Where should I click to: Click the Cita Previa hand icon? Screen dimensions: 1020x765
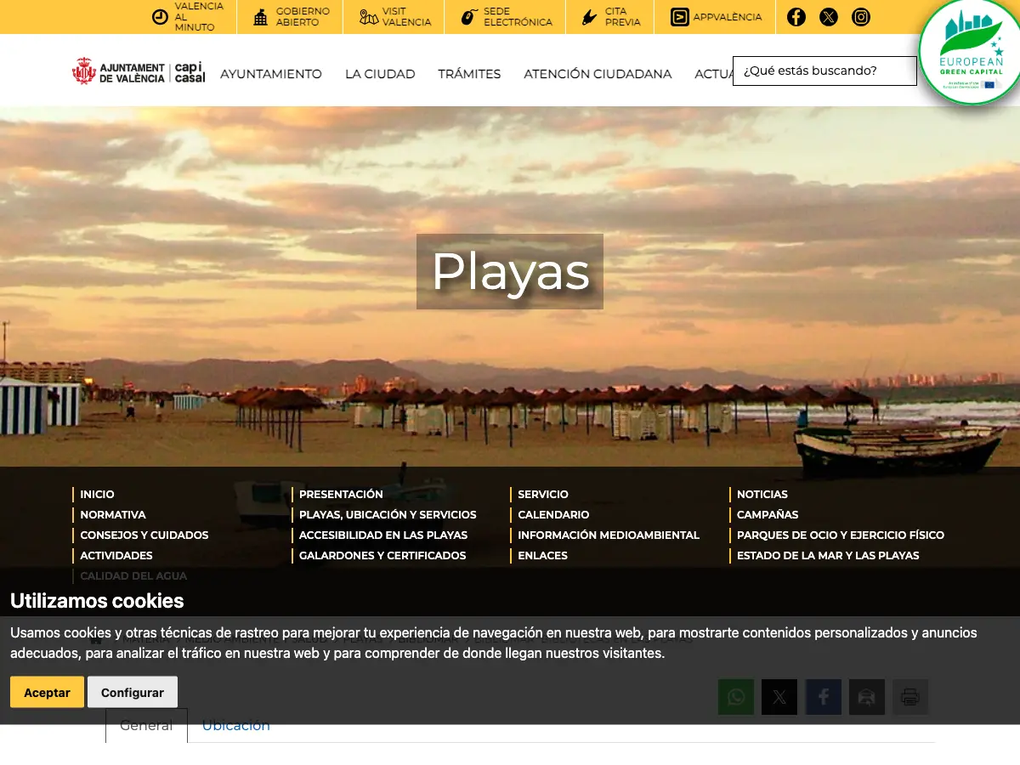click(x=590, y=17)
